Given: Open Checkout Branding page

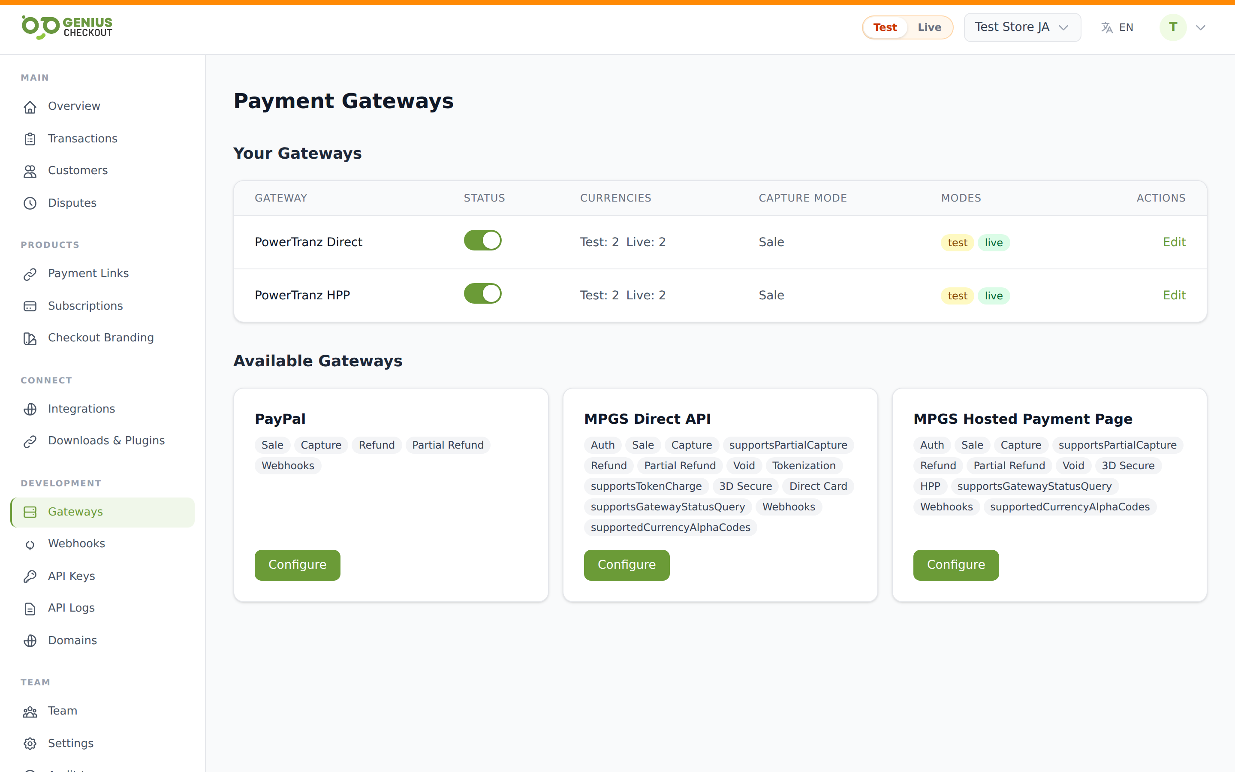Looking at the screenshot, I should (102, 338).
